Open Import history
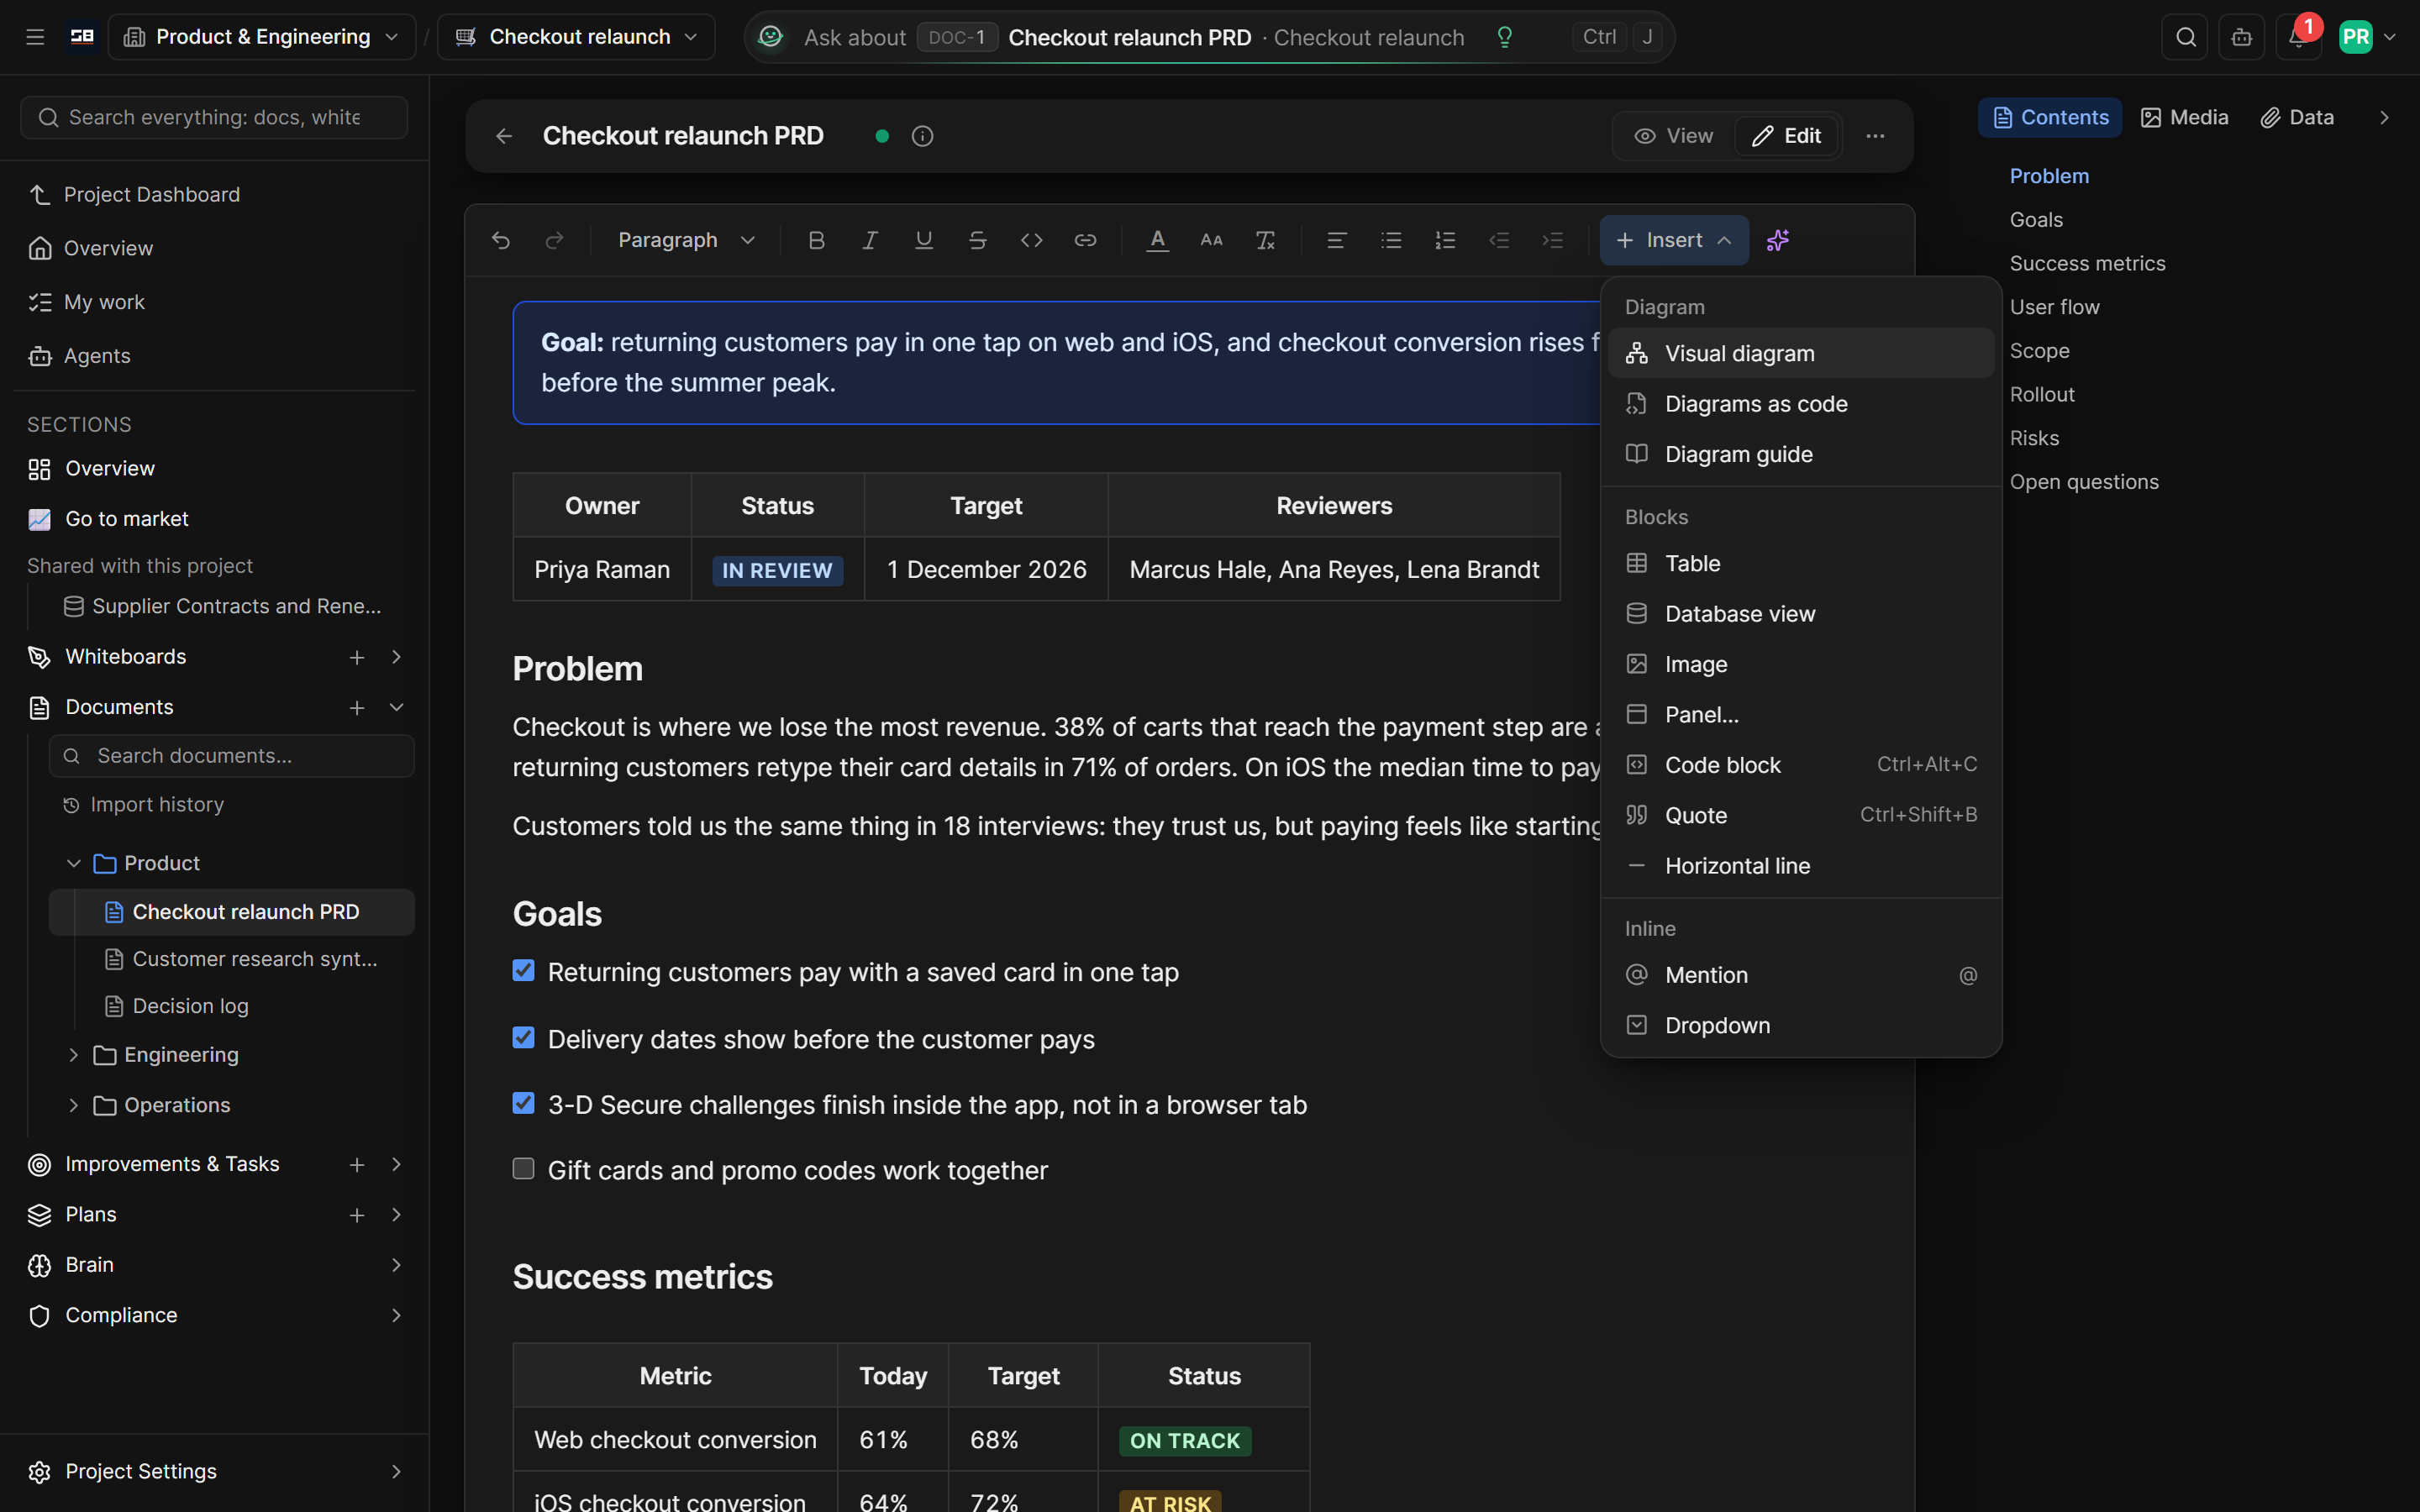The height and width of the screenshot is (1512, 2420). [143, 804]
